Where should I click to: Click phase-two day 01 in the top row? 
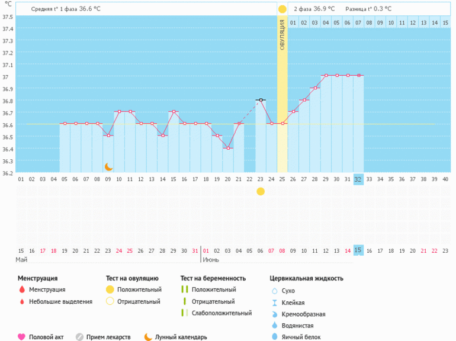293,22
